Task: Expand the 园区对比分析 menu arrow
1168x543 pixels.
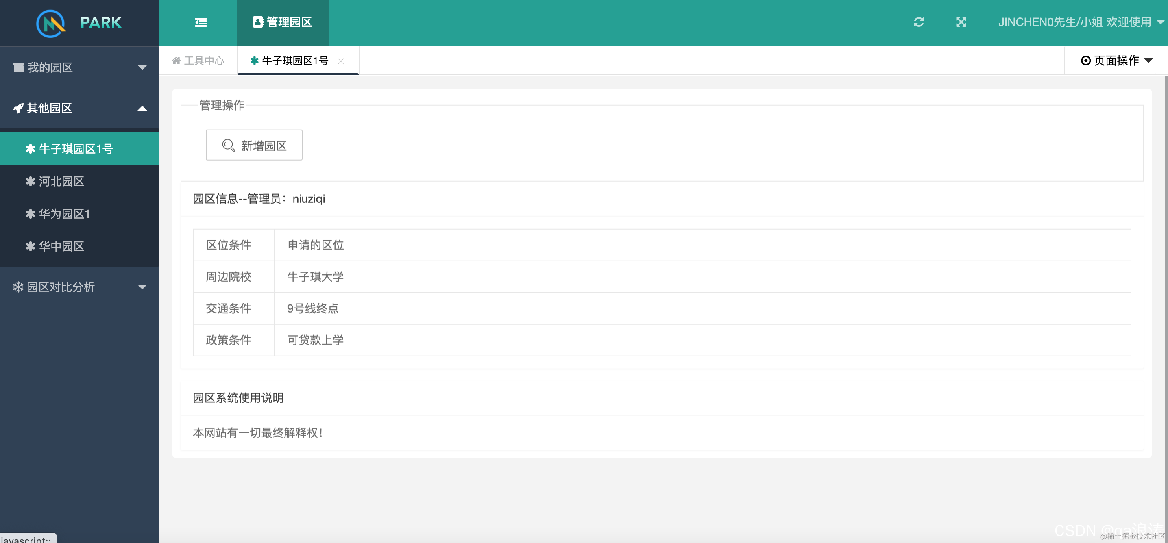Action: [142, 287]
